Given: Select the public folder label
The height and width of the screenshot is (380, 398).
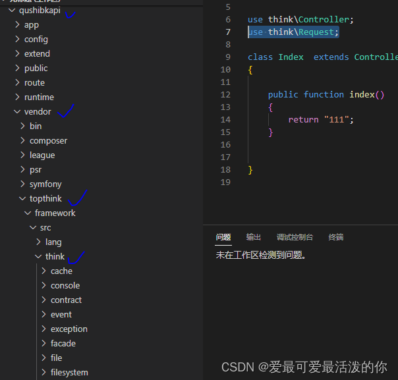Looking at the screenshot, I should (36, 68).
